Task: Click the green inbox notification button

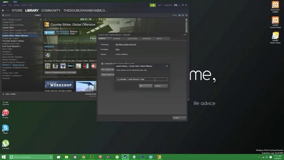Action: tap(153, 5)
